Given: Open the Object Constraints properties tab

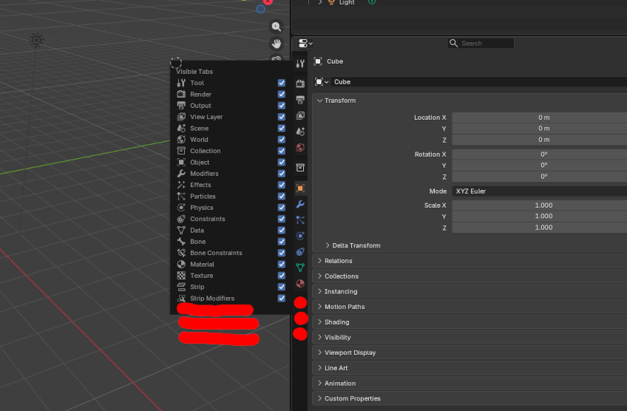Looking at the screenshot, I should tap(300, 252).
